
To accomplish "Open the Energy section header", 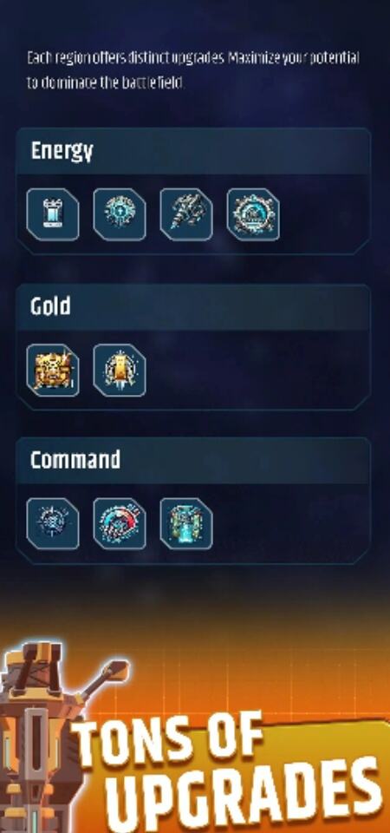I will point(193,151).
